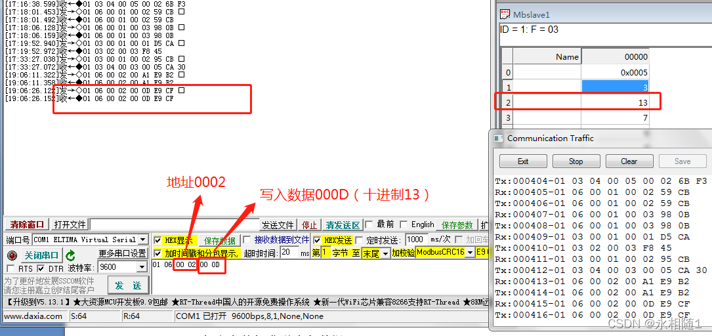The height and width of the screenshot is (336, 712).
Task: Click the green refresh arrow icon
Action: [70, 255]
